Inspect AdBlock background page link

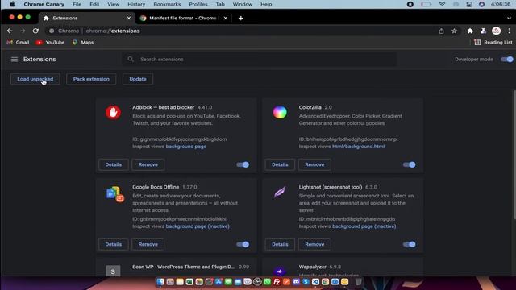pyautogui.click(x=186, y=147)
